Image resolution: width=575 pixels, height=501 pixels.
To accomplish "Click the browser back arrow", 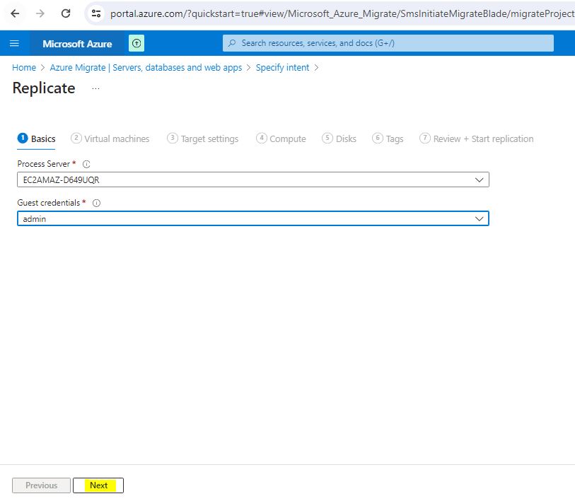I will [15, 13].
